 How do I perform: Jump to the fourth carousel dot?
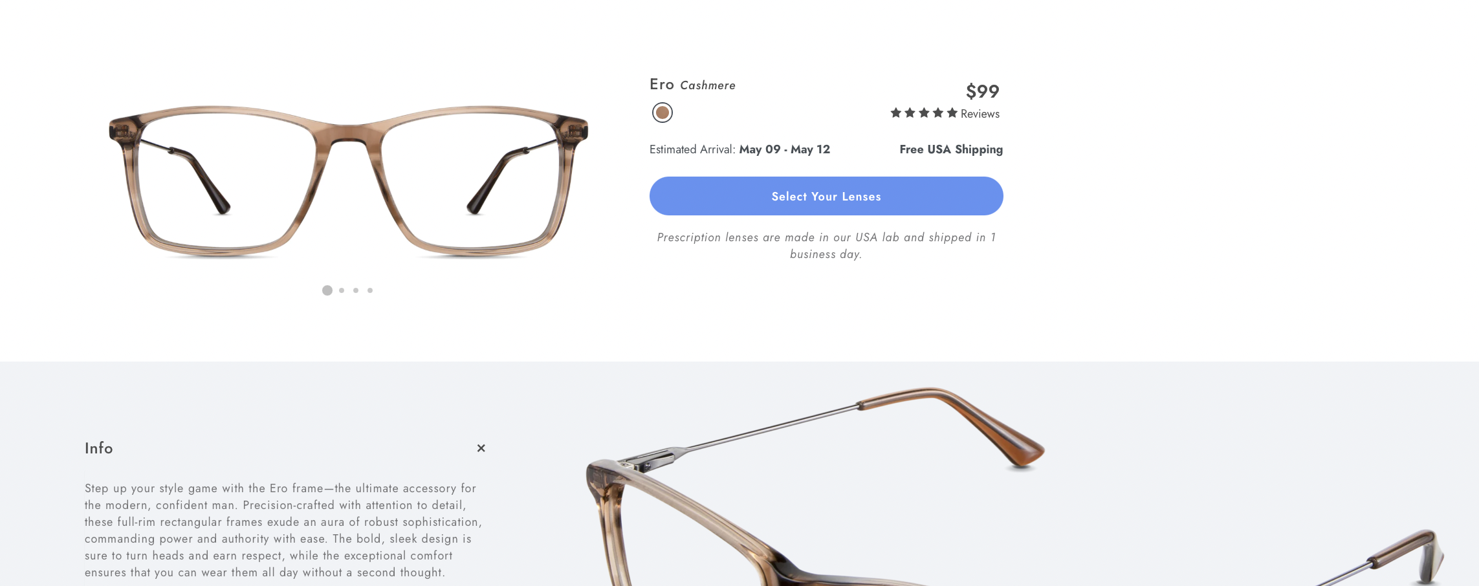370,290
